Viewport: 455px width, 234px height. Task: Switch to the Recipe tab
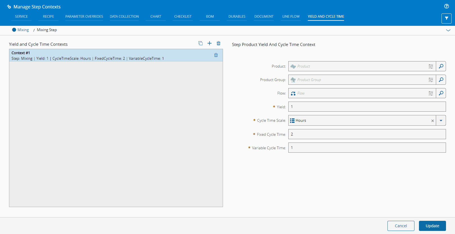pyautogui.click(x=48, y=17)
